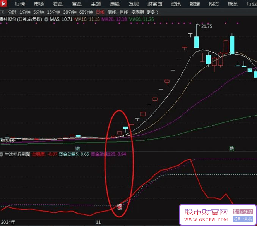Click the 11 month axis label

pos(98,222)
